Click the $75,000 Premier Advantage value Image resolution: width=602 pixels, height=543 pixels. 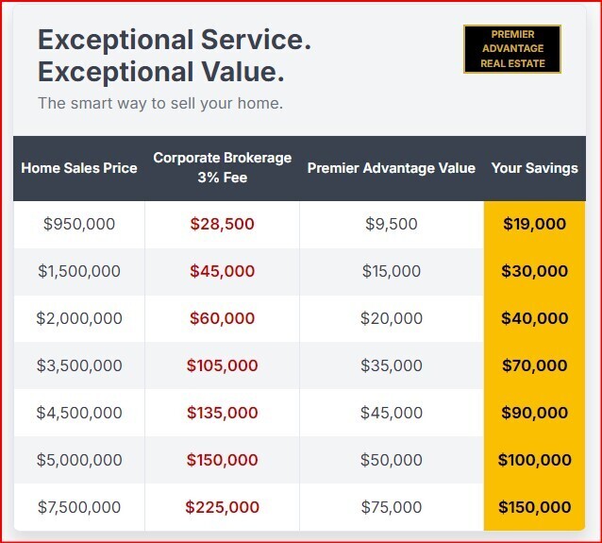tap(392, 507)
